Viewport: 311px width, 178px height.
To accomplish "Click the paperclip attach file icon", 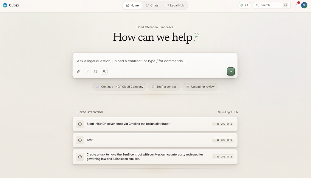I will [x=79, y=71].
